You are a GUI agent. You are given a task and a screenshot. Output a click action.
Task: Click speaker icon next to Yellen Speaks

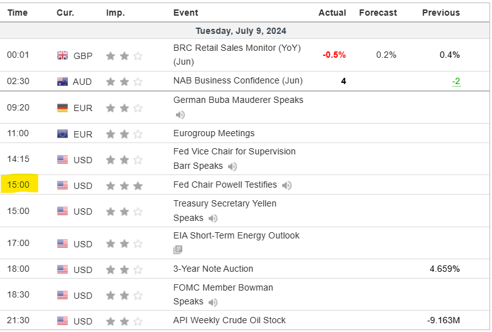[213, 218]
